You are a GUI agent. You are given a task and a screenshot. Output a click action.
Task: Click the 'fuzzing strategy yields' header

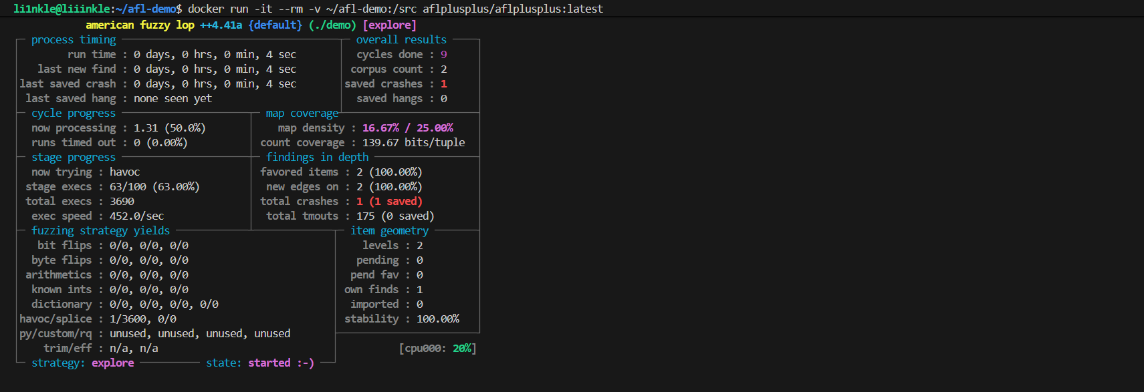tap(100, 230)
